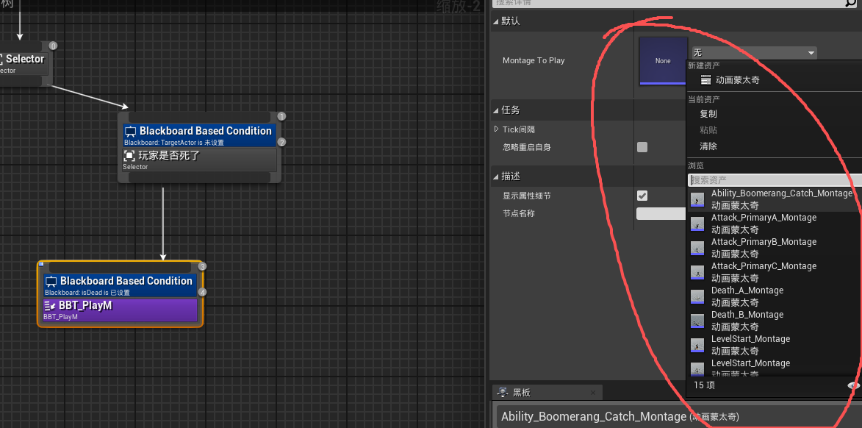Select Death_A_Montage asset
The image size is (862, 428).
pyautogui.click(x=775, y=296)
